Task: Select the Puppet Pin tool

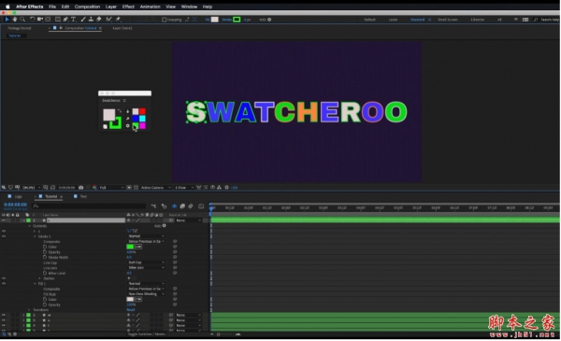Action: [118, 20]
